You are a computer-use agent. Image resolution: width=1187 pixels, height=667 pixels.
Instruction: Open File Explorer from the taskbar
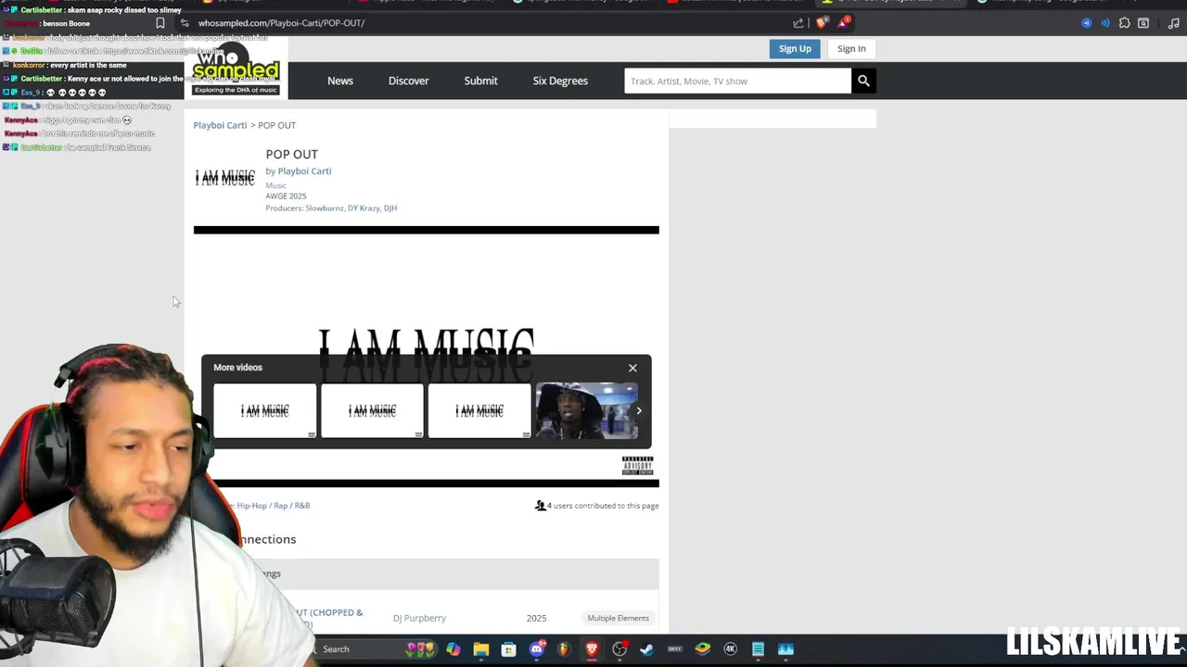point(481,649)
